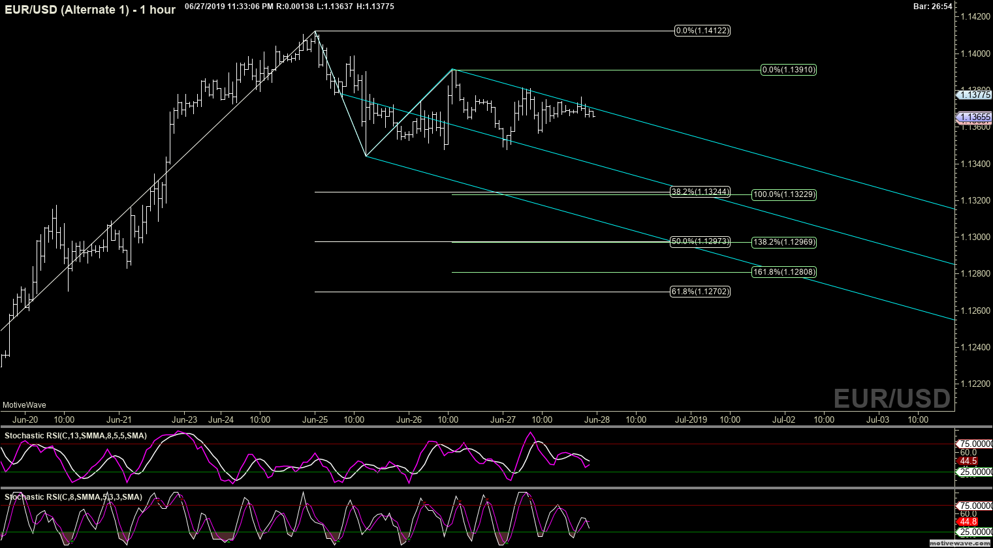993x548 pixels.
Task: Click the 61.8%(1.12702) retracement label
Action: pos(700,292)
